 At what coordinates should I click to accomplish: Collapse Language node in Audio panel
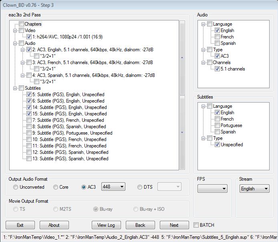pyautogui.click(x=203, y=24)
